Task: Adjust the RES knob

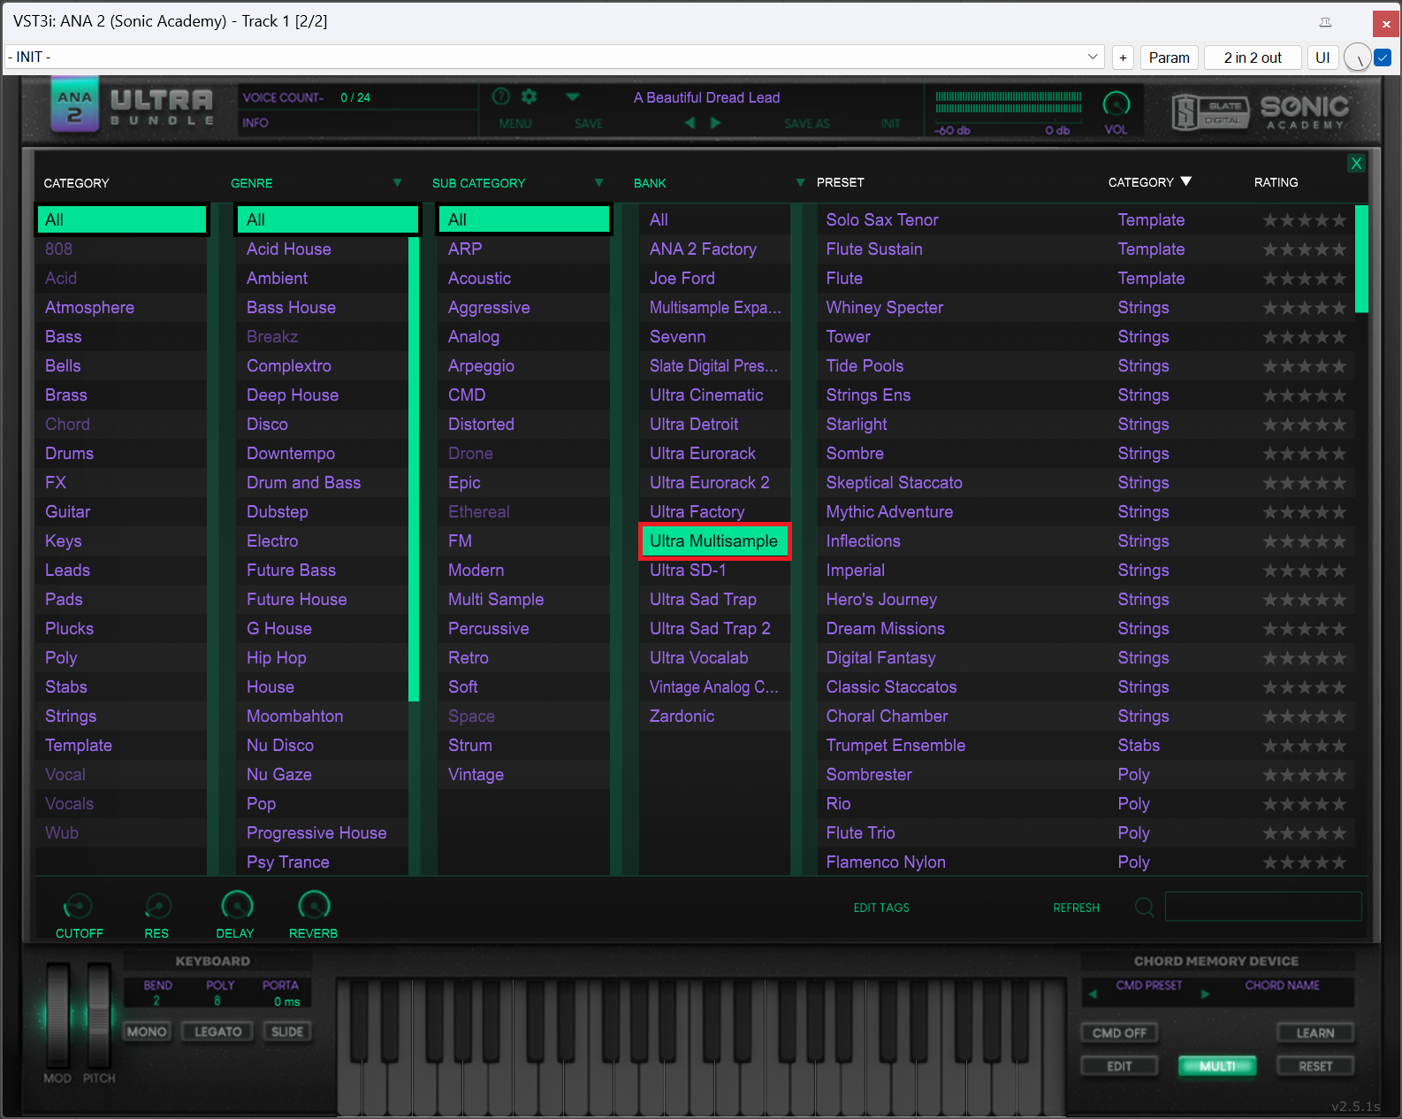Action: coord(157,906)
